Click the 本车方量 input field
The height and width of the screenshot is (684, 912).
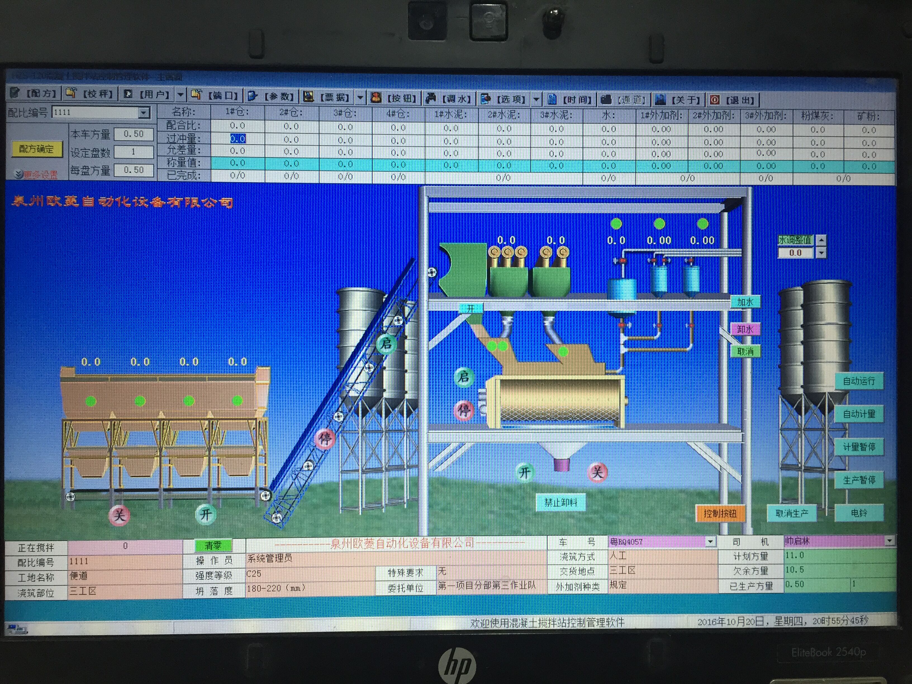(x=134, y=134)
